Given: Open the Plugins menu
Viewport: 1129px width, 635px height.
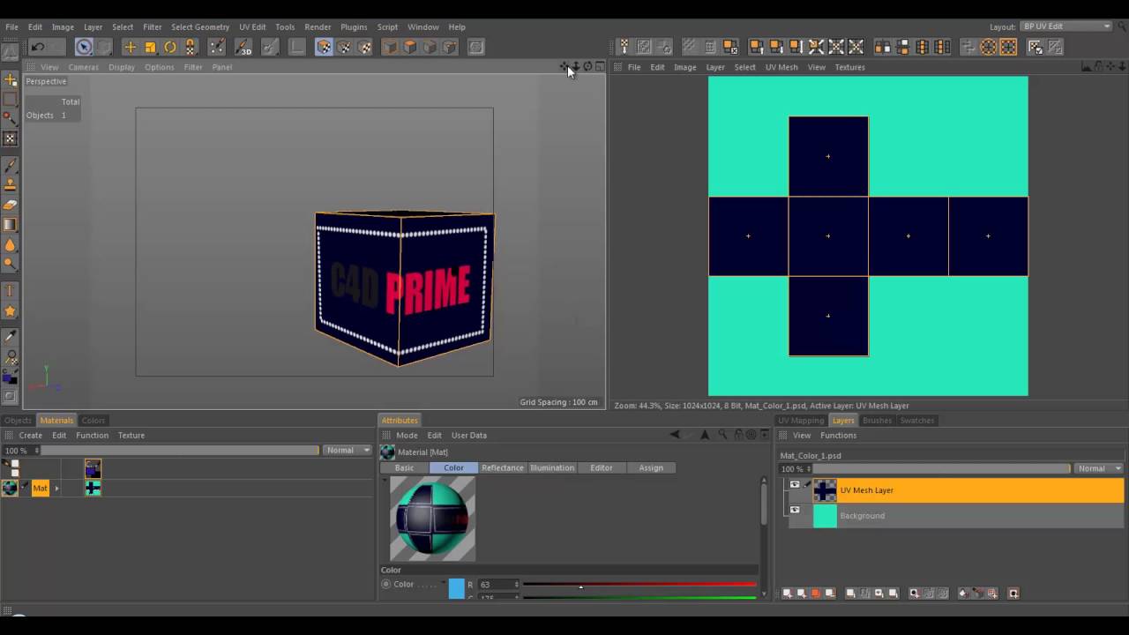Looking at the screenshot, I should pos(354,26).
